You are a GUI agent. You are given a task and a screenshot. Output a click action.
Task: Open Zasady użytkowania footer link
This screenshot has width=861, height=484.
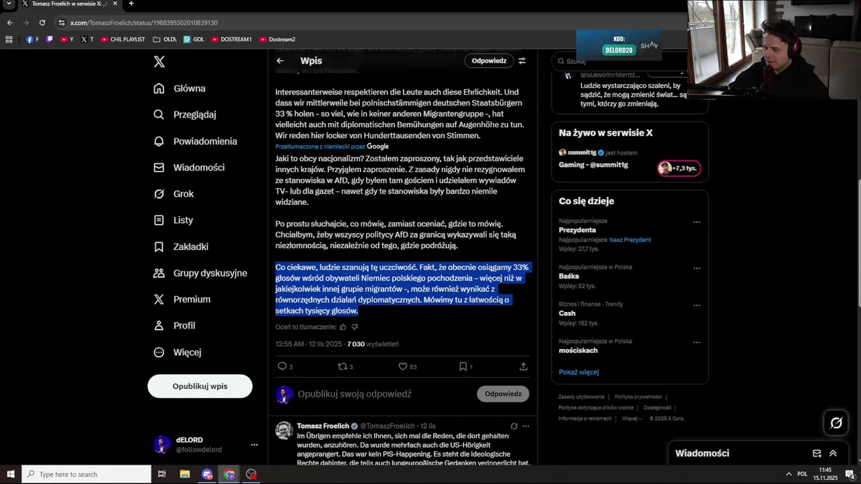(581, 397)
